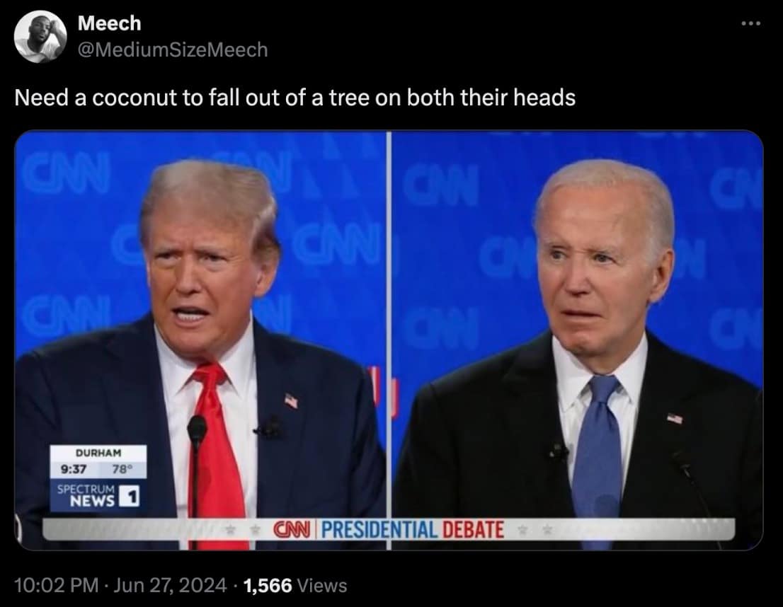
Task: Click the microphone in front of red tie
Action: click(196, 467)
